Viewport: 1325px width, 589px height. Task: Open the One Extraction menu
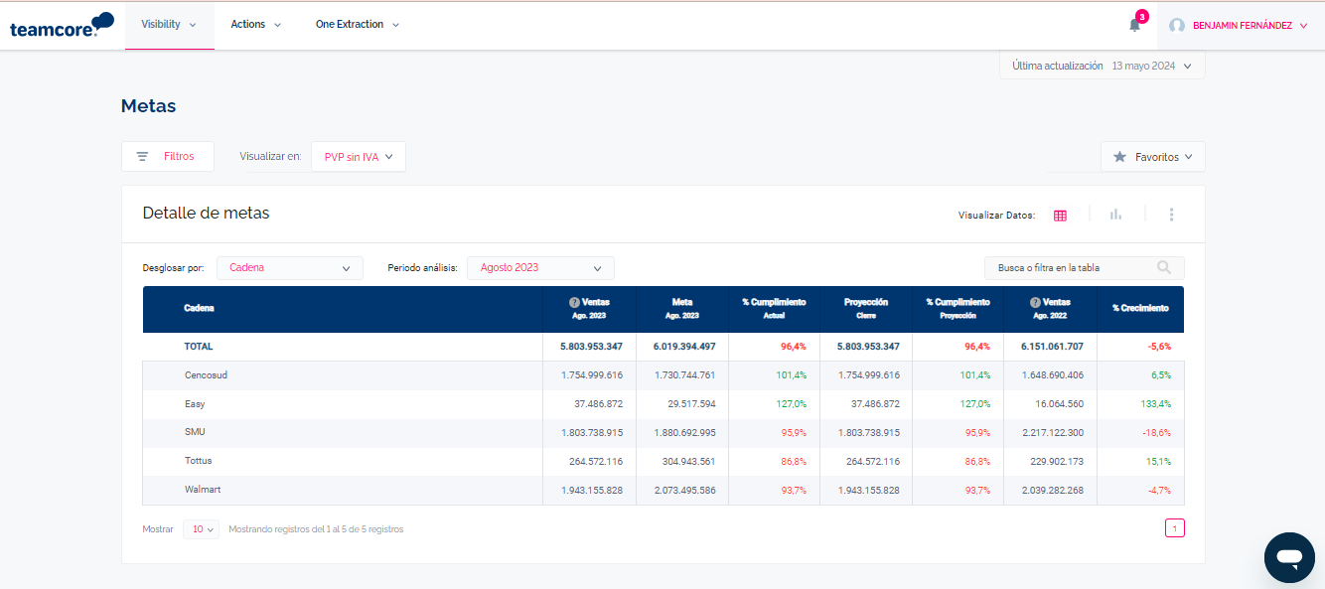pyautogui.click(x=357, y=25)
